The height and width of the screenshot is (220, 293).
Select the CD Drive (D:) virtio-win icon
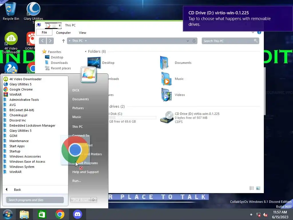pos(167,117)
